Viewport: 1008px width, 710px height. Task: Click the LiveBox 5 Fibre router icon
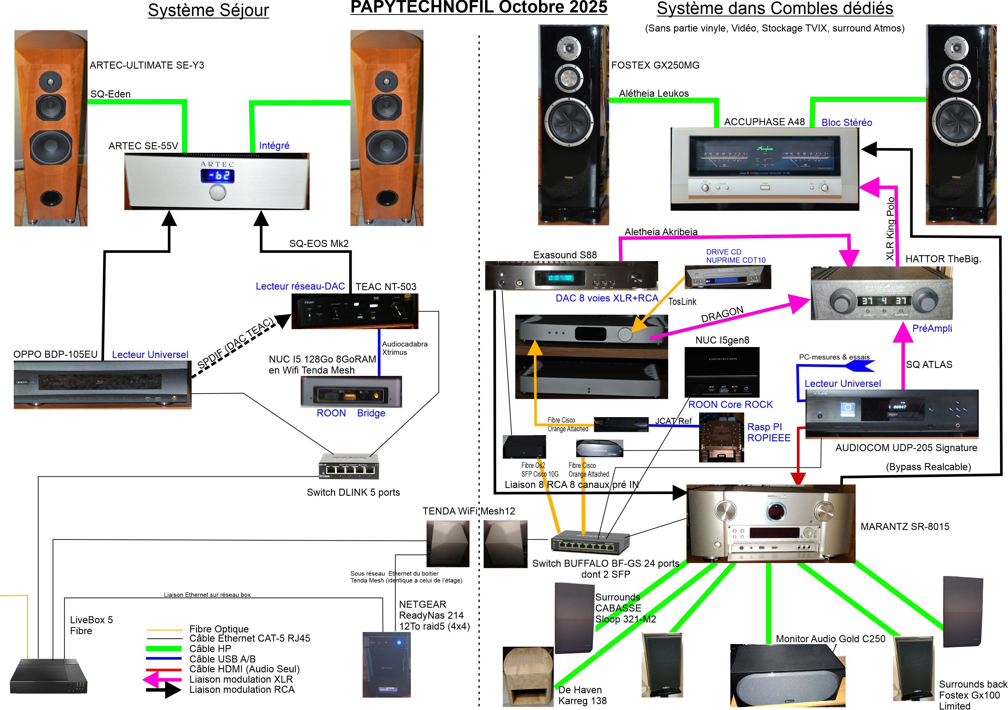click(48, 677)
